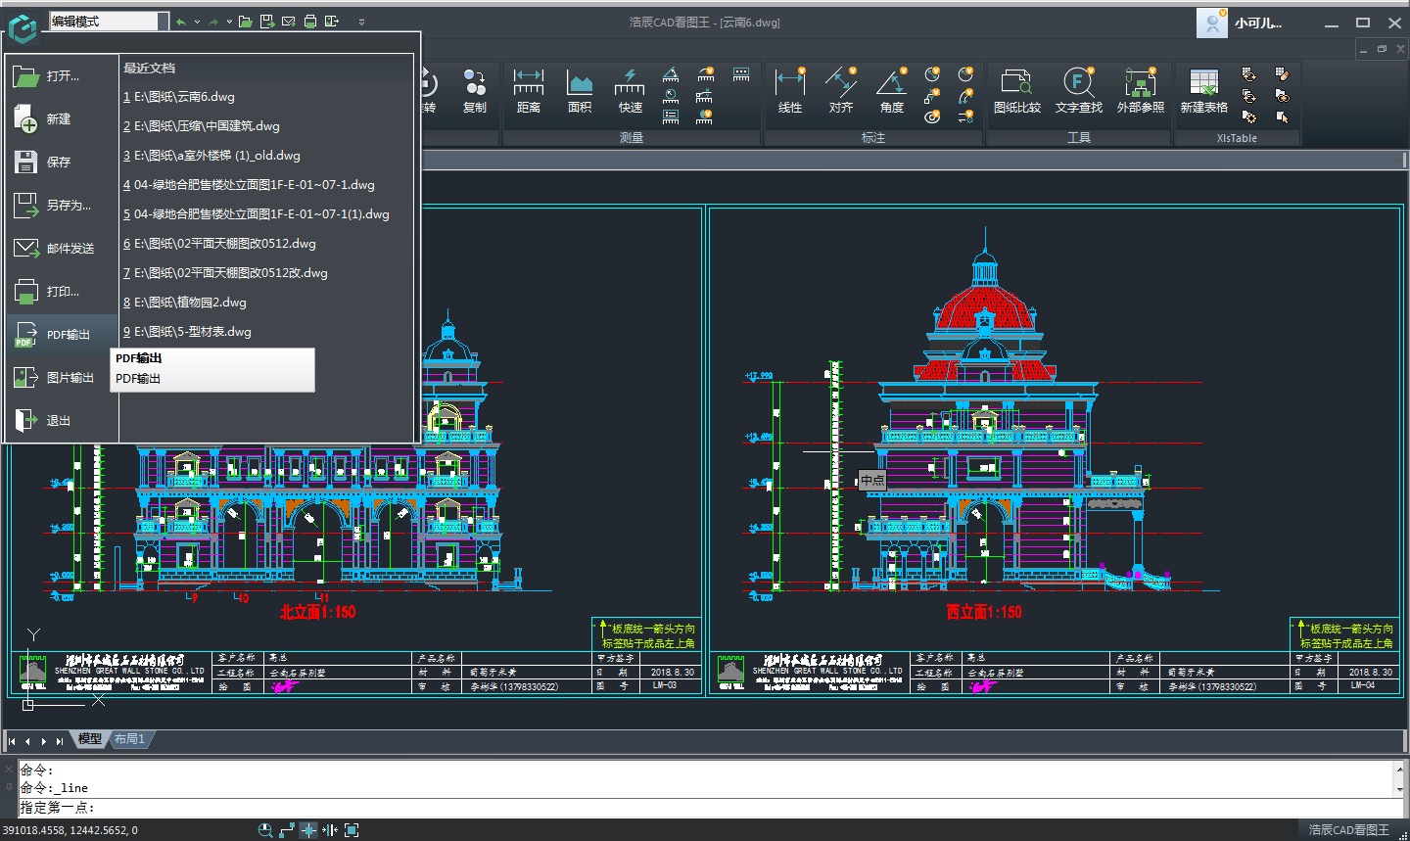Click the full-screen icon in status bar
1410x841 pixels.
pos(352,830)
